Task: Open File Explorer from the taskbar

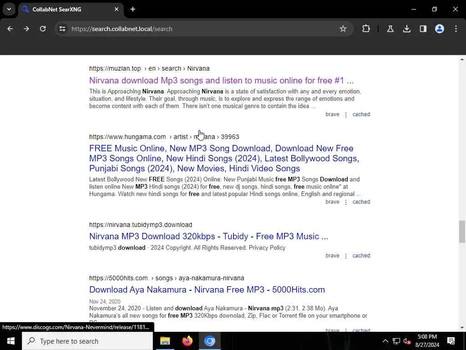Action: point(165,341)
